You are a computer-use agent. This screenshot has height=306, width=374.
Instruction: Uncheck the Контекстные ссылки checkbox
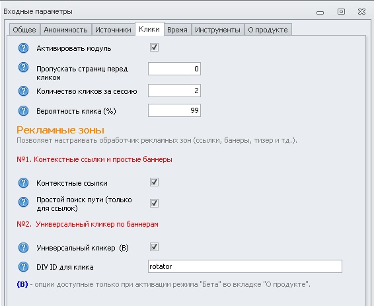pos(154,182)
